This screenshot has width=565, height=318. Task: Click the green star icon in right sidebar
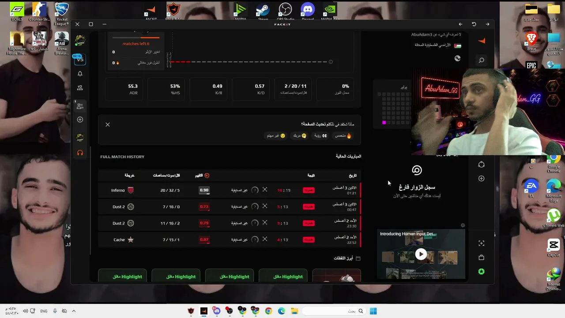[x=482, y=272]
